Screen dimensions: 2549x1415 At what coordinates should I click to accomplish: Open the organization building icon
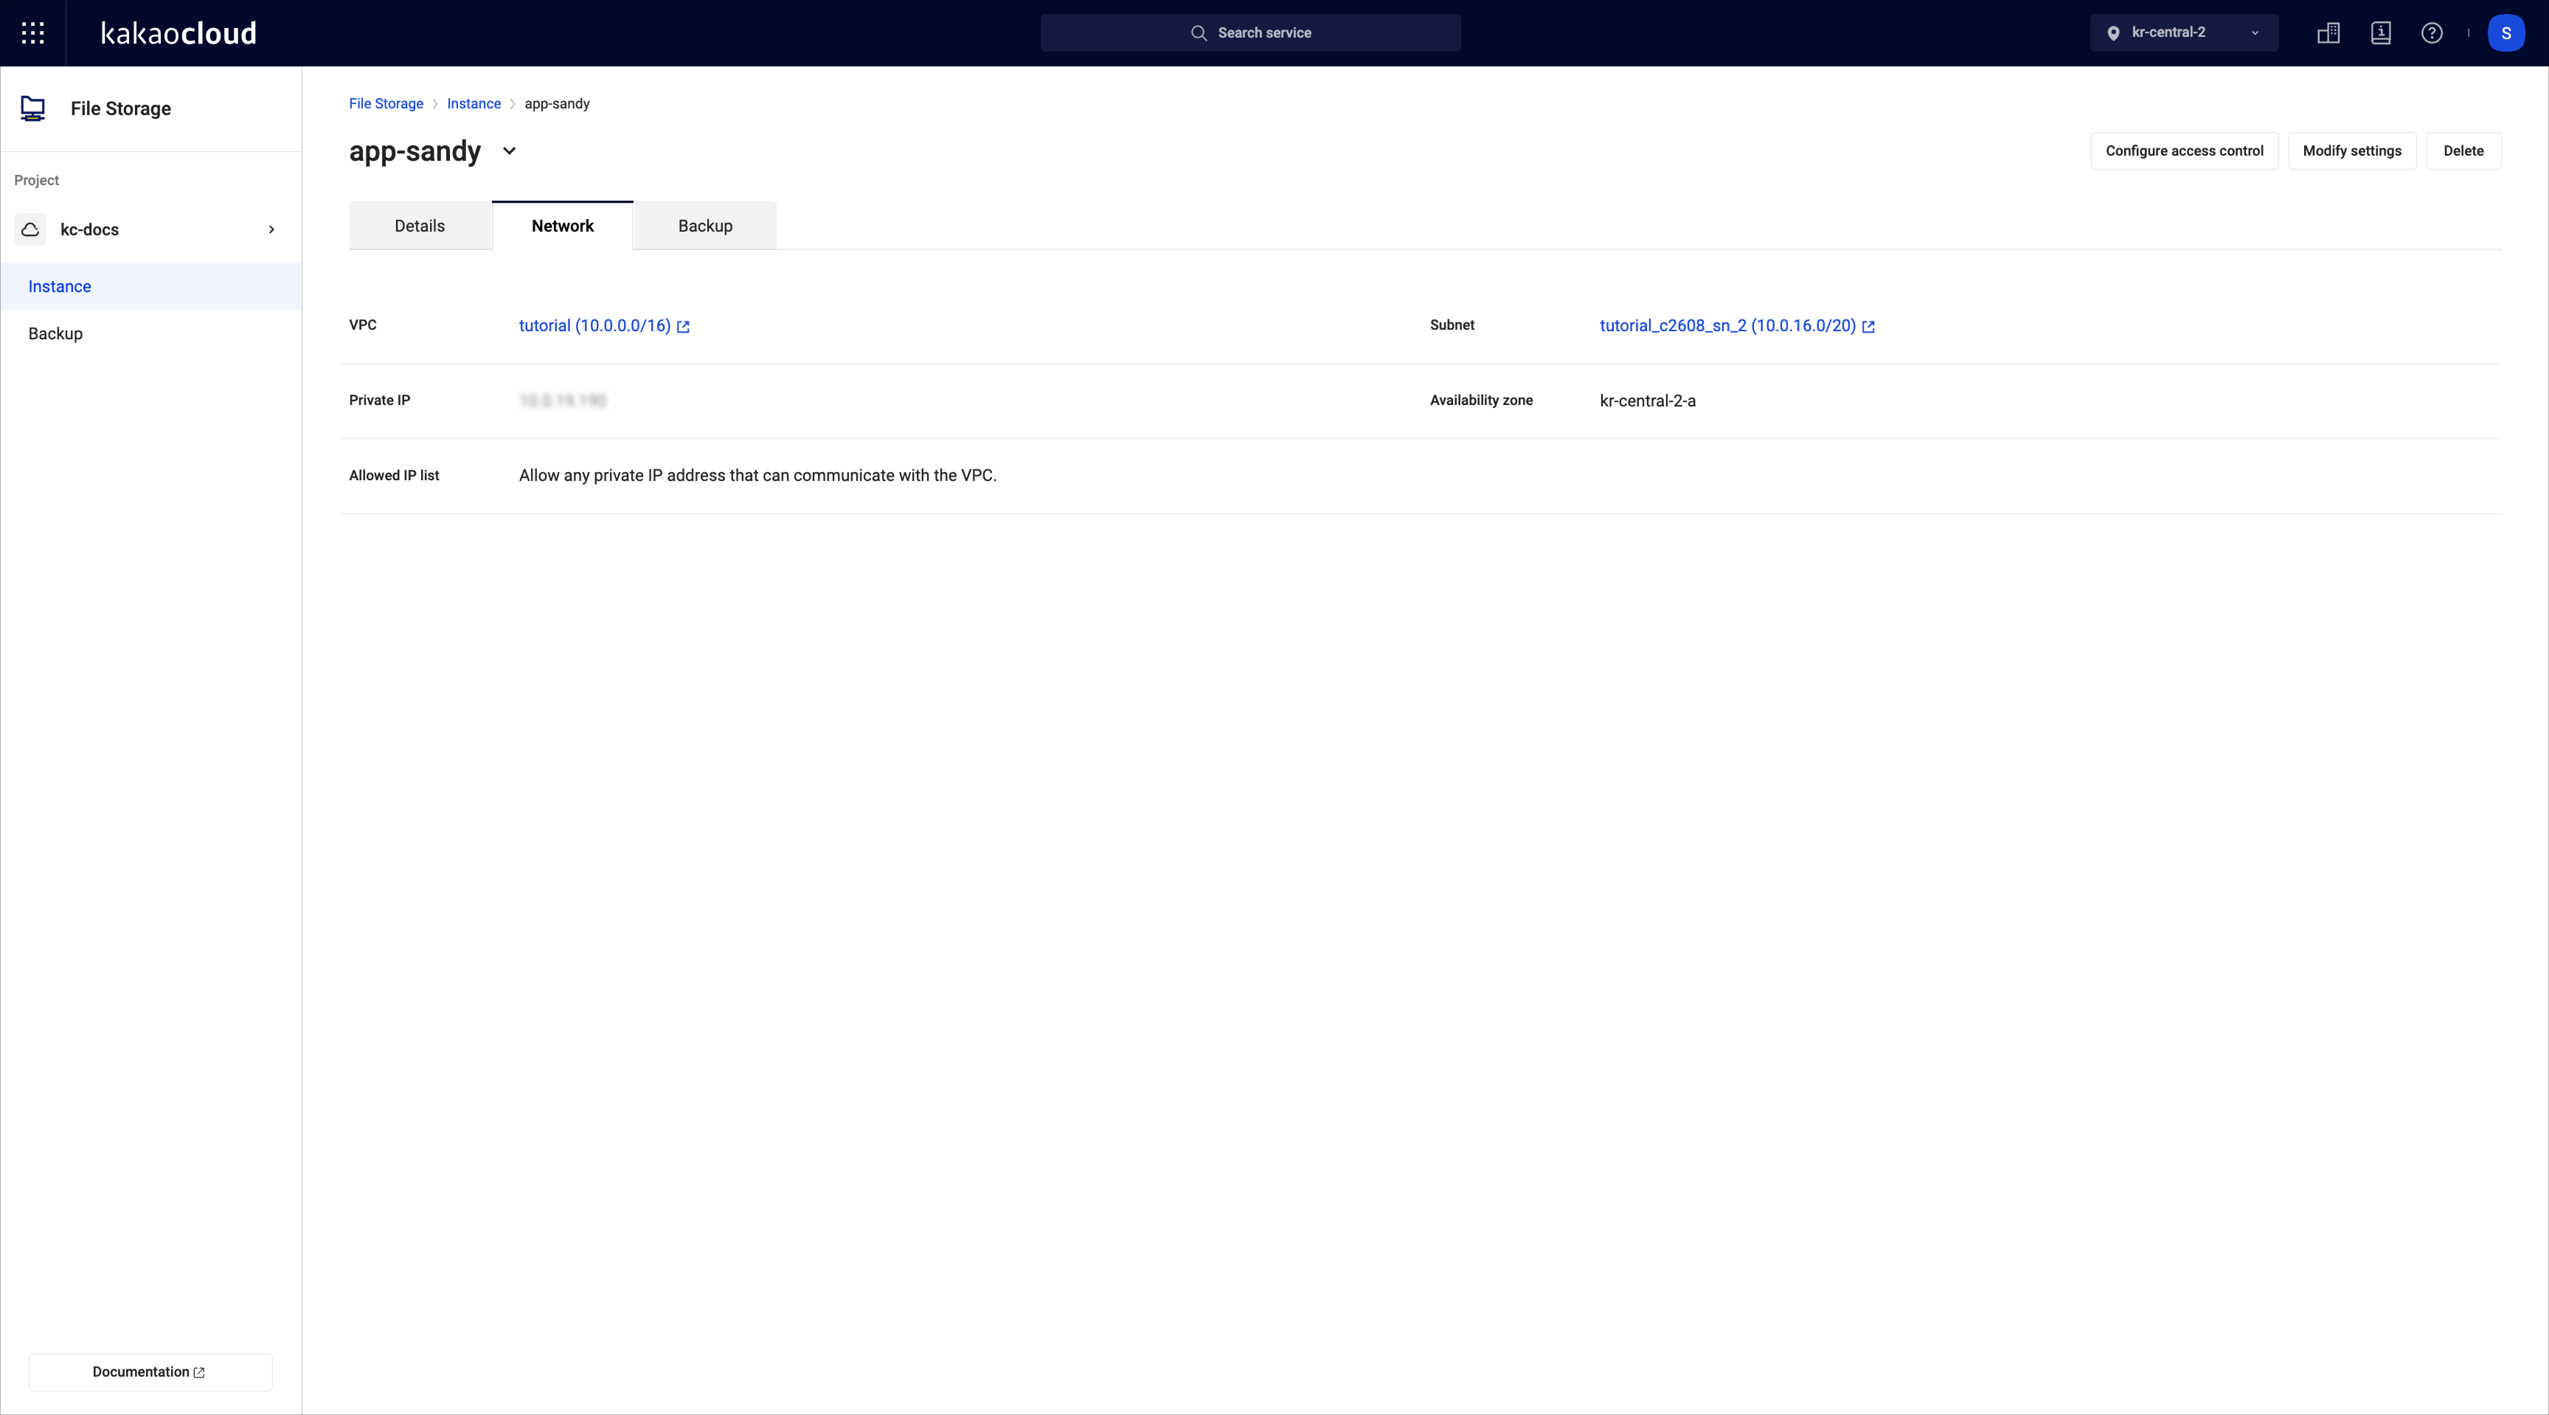2328,33
